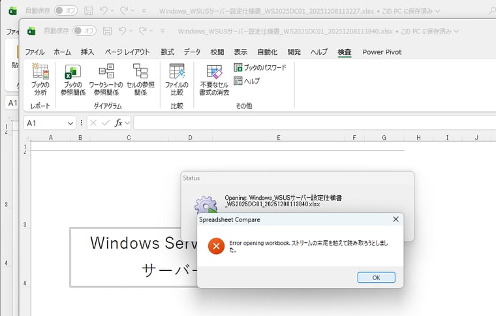Switch to Developer (開発) tab

click(294, 52)
